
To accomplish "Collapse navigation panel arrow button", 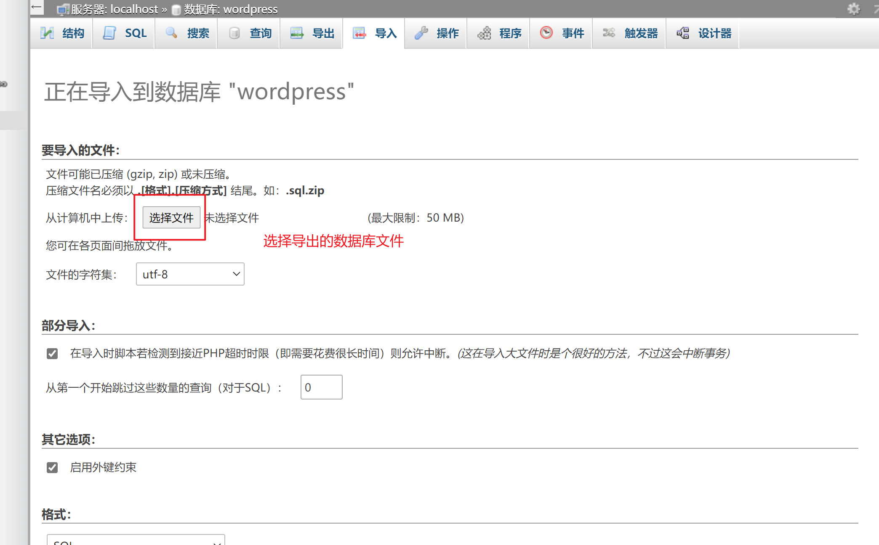I will pyautogui.click(x=37, y=7).
